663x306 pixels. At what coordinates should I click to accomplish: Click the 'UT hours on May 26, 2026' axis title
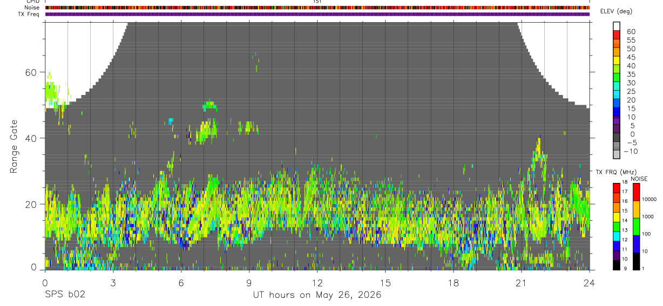point(317,295)
